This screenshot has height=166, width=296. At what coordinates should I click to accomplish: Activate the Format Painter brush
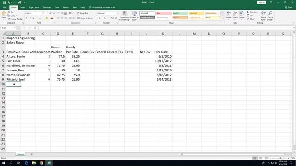15,19
